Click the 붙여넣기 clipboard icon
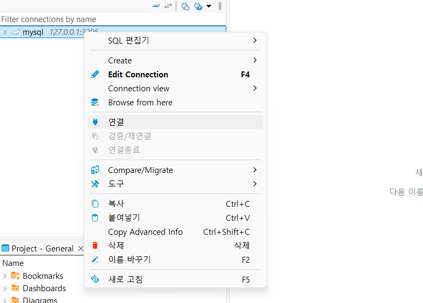The width and height of the screenshot is (423, 303). [x=95, y=218]
